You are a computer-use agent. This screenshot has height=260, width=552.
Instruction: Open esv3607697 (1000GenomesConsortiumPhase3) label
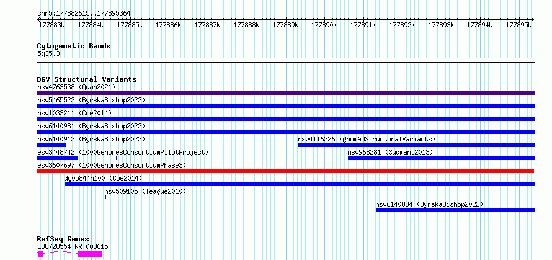click(x=112, y=165)
